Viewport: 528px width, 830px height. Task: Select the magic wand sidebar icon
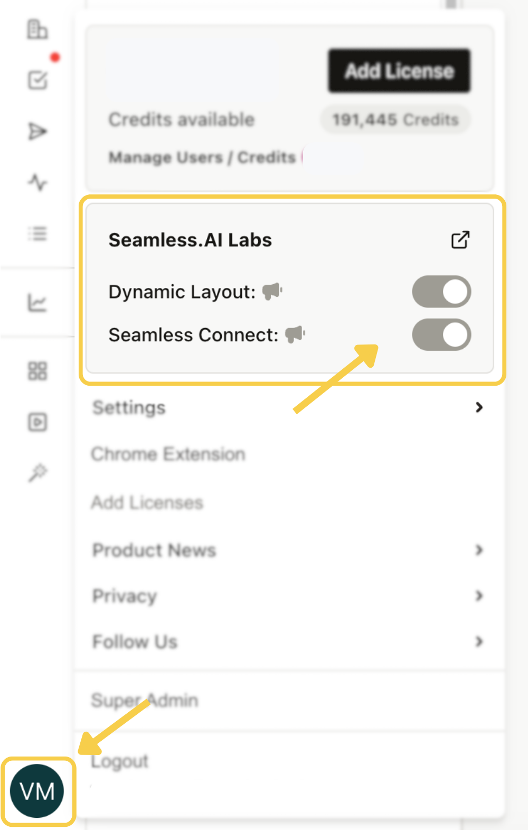click(37, 472)
